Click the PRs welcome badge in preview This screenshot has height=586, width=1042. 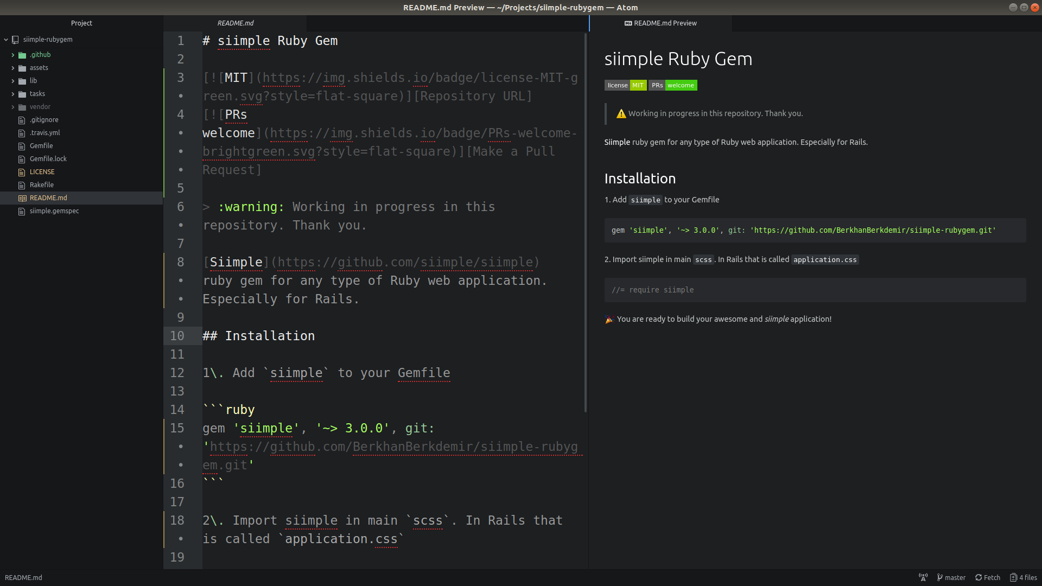click(673, 85)
